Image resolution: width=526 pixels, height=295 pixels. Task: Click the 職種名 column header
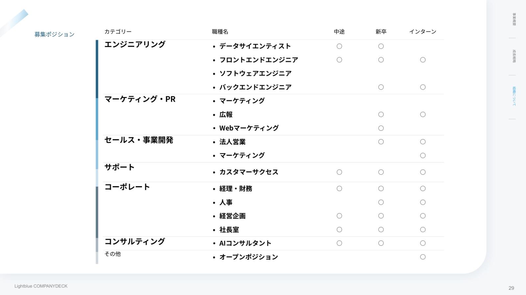point(220,32)
